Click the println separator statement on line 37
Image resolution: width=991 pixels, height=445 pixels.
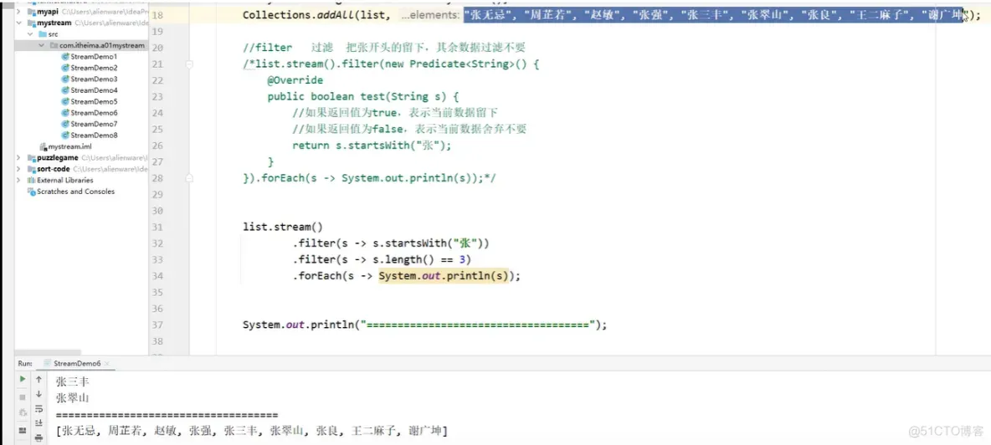(424, 325)
